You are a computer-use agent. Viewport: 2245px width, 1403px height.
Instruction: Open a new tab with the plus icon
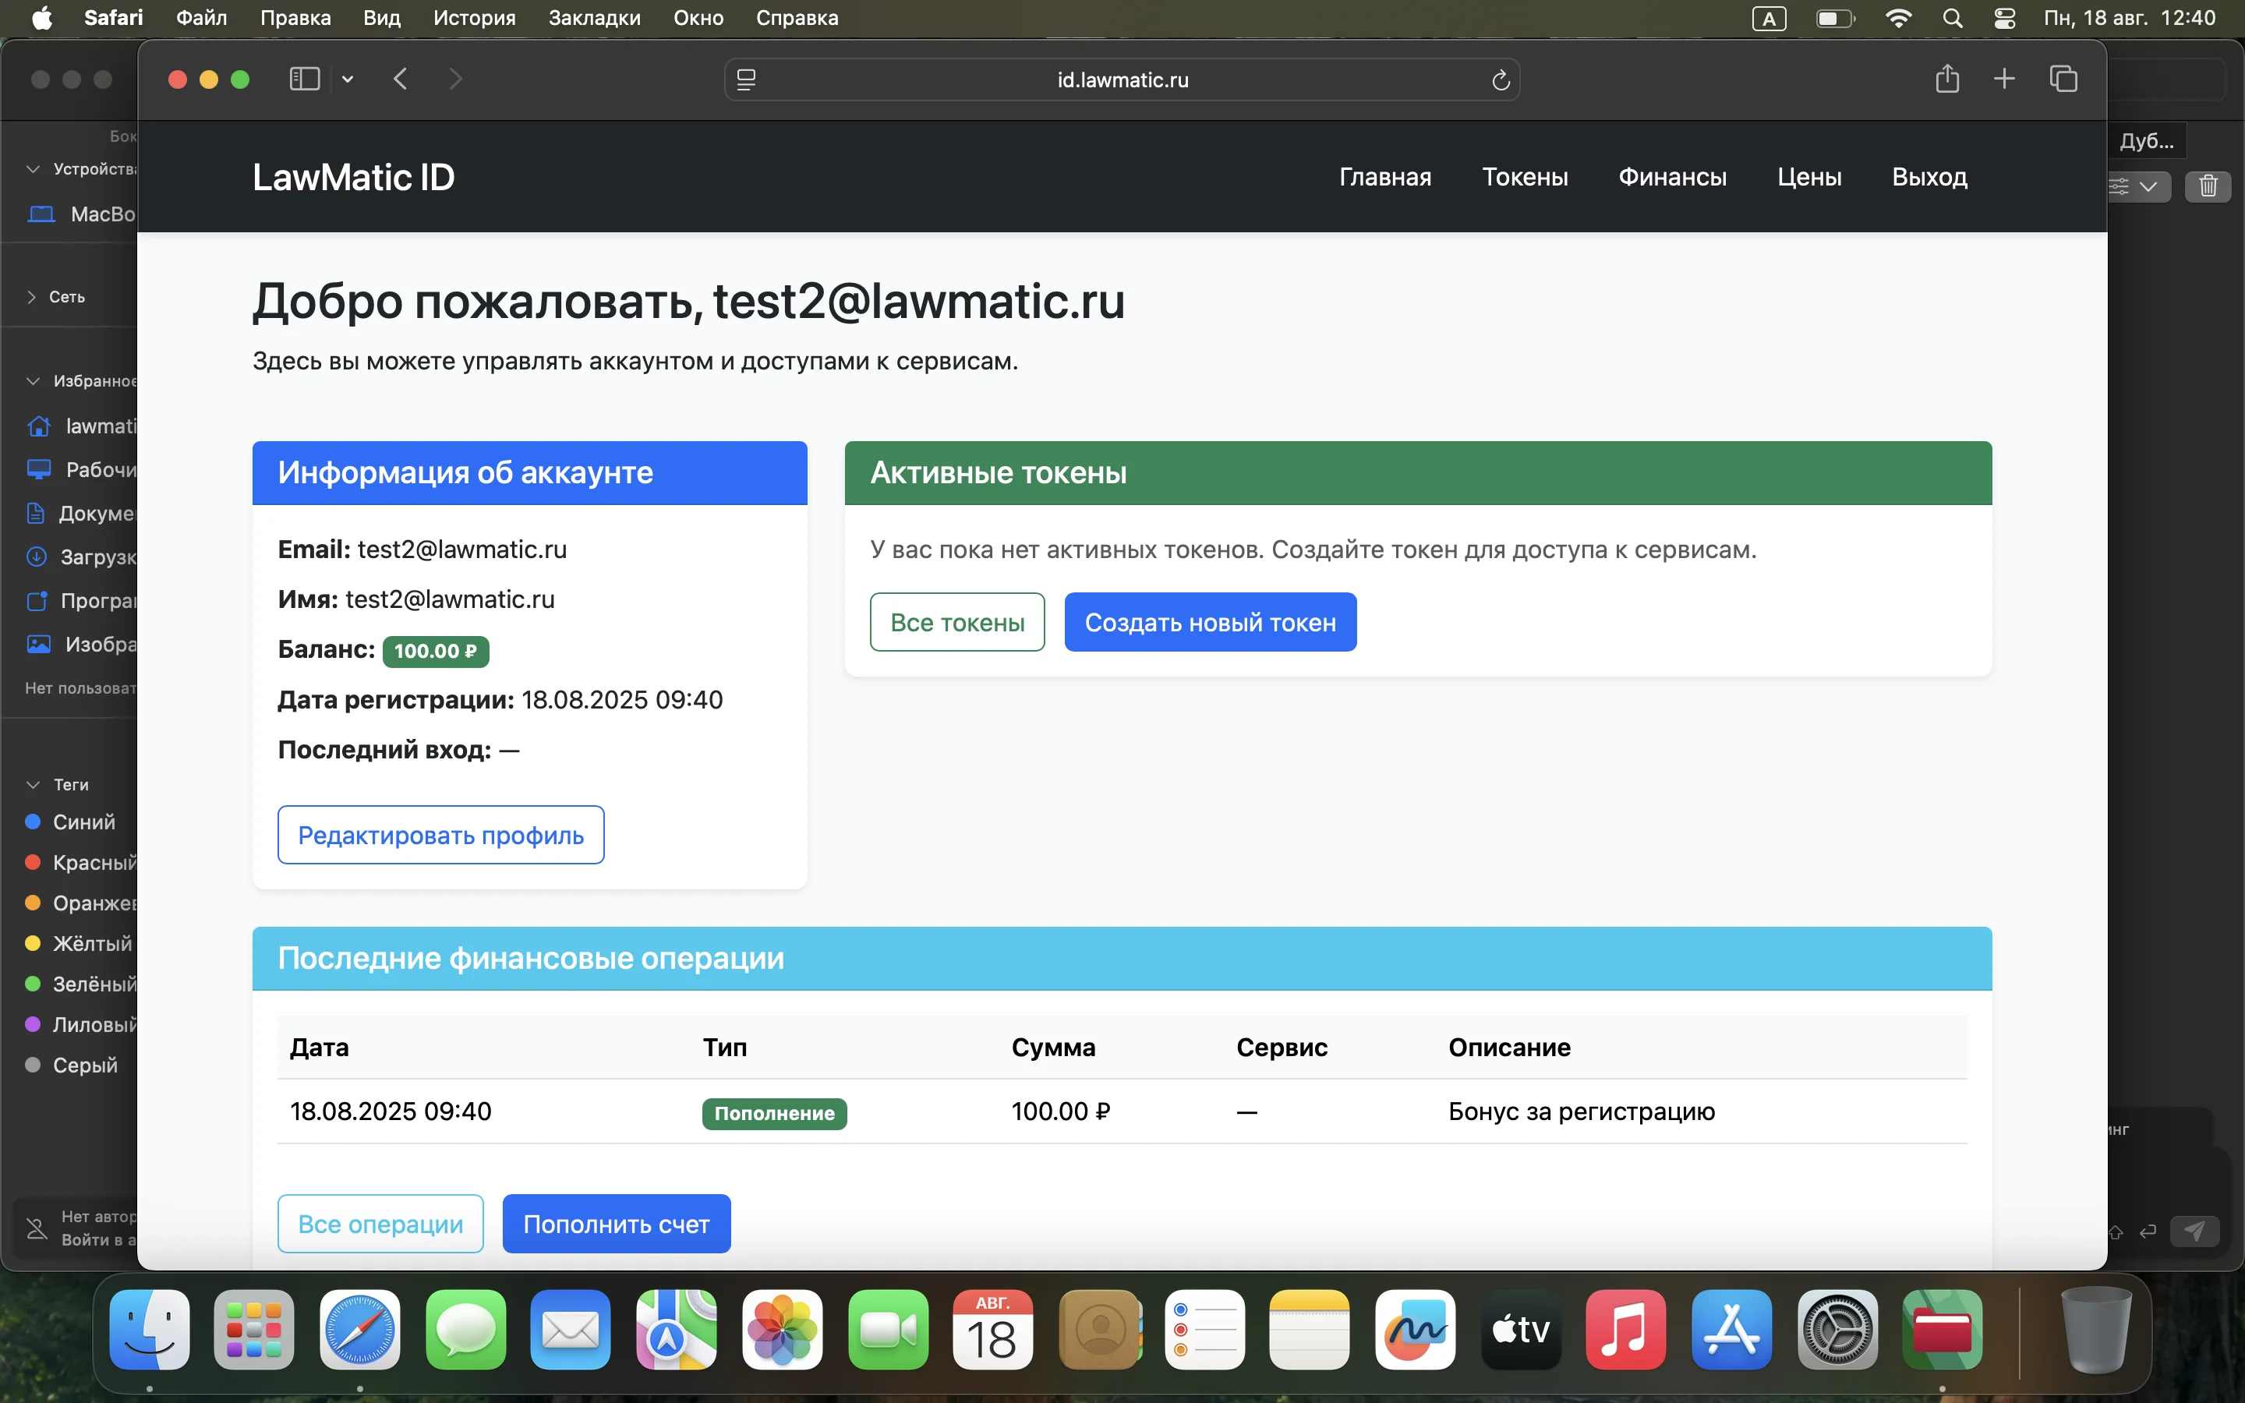tap(2004, 79)
